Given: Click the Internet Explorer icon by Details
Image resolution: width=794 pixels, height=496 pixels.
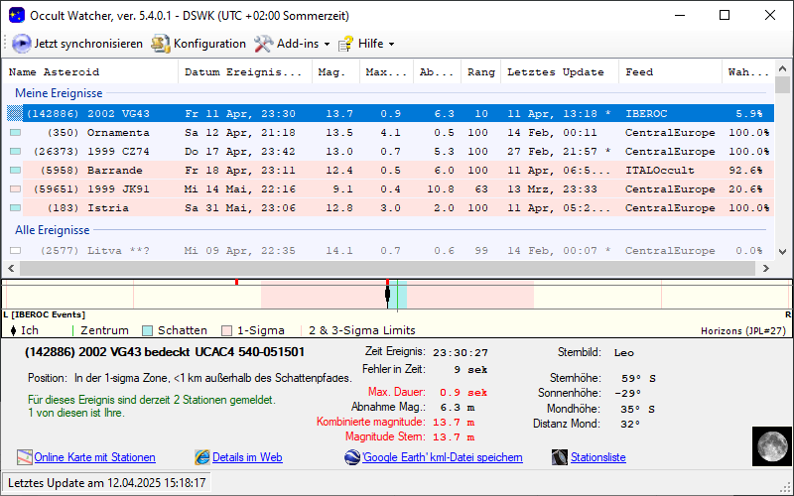Looking at the screenshot, I should pos(203,457).
